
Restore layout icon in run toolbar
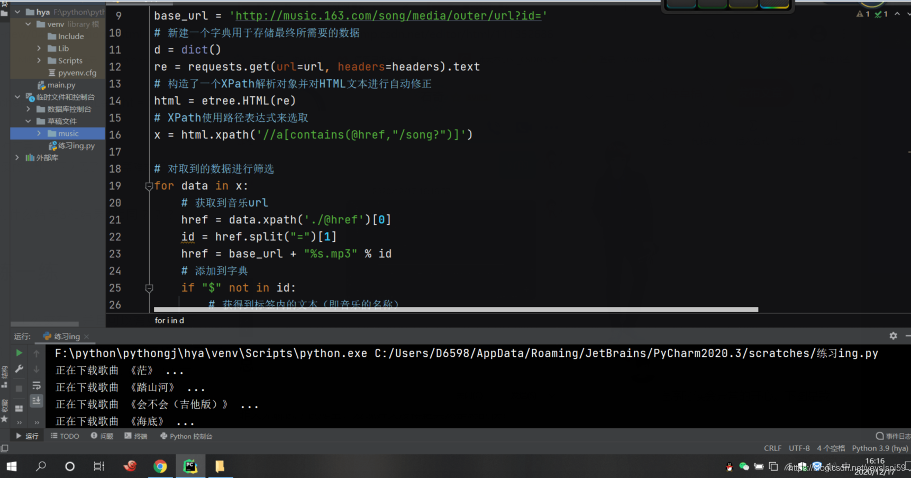tap(19, 408)
